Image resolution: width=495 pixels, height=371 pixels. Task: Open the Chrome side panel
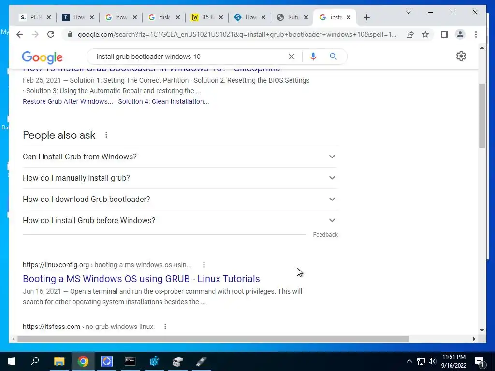tap(445, 34)
